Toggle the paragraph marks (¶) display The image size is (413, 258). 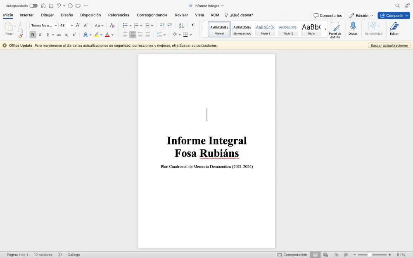point(193,25)
